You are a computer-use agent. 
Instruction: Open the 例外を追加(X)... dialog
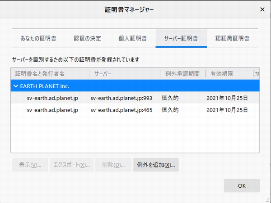tap(156, 165)
